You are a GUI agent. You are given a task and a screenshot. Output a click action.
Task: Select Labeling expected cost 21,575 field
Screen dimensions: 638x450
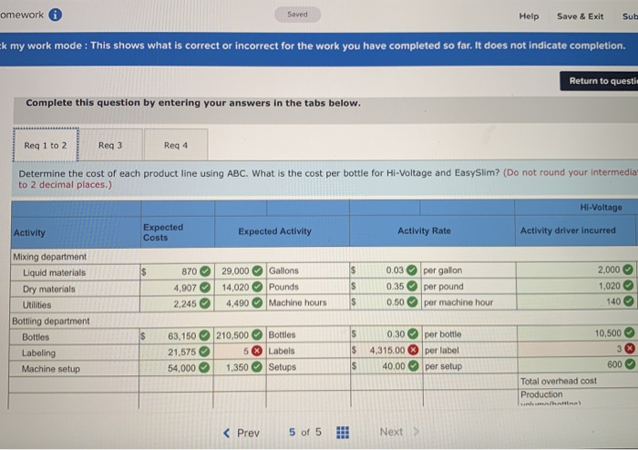176,352
